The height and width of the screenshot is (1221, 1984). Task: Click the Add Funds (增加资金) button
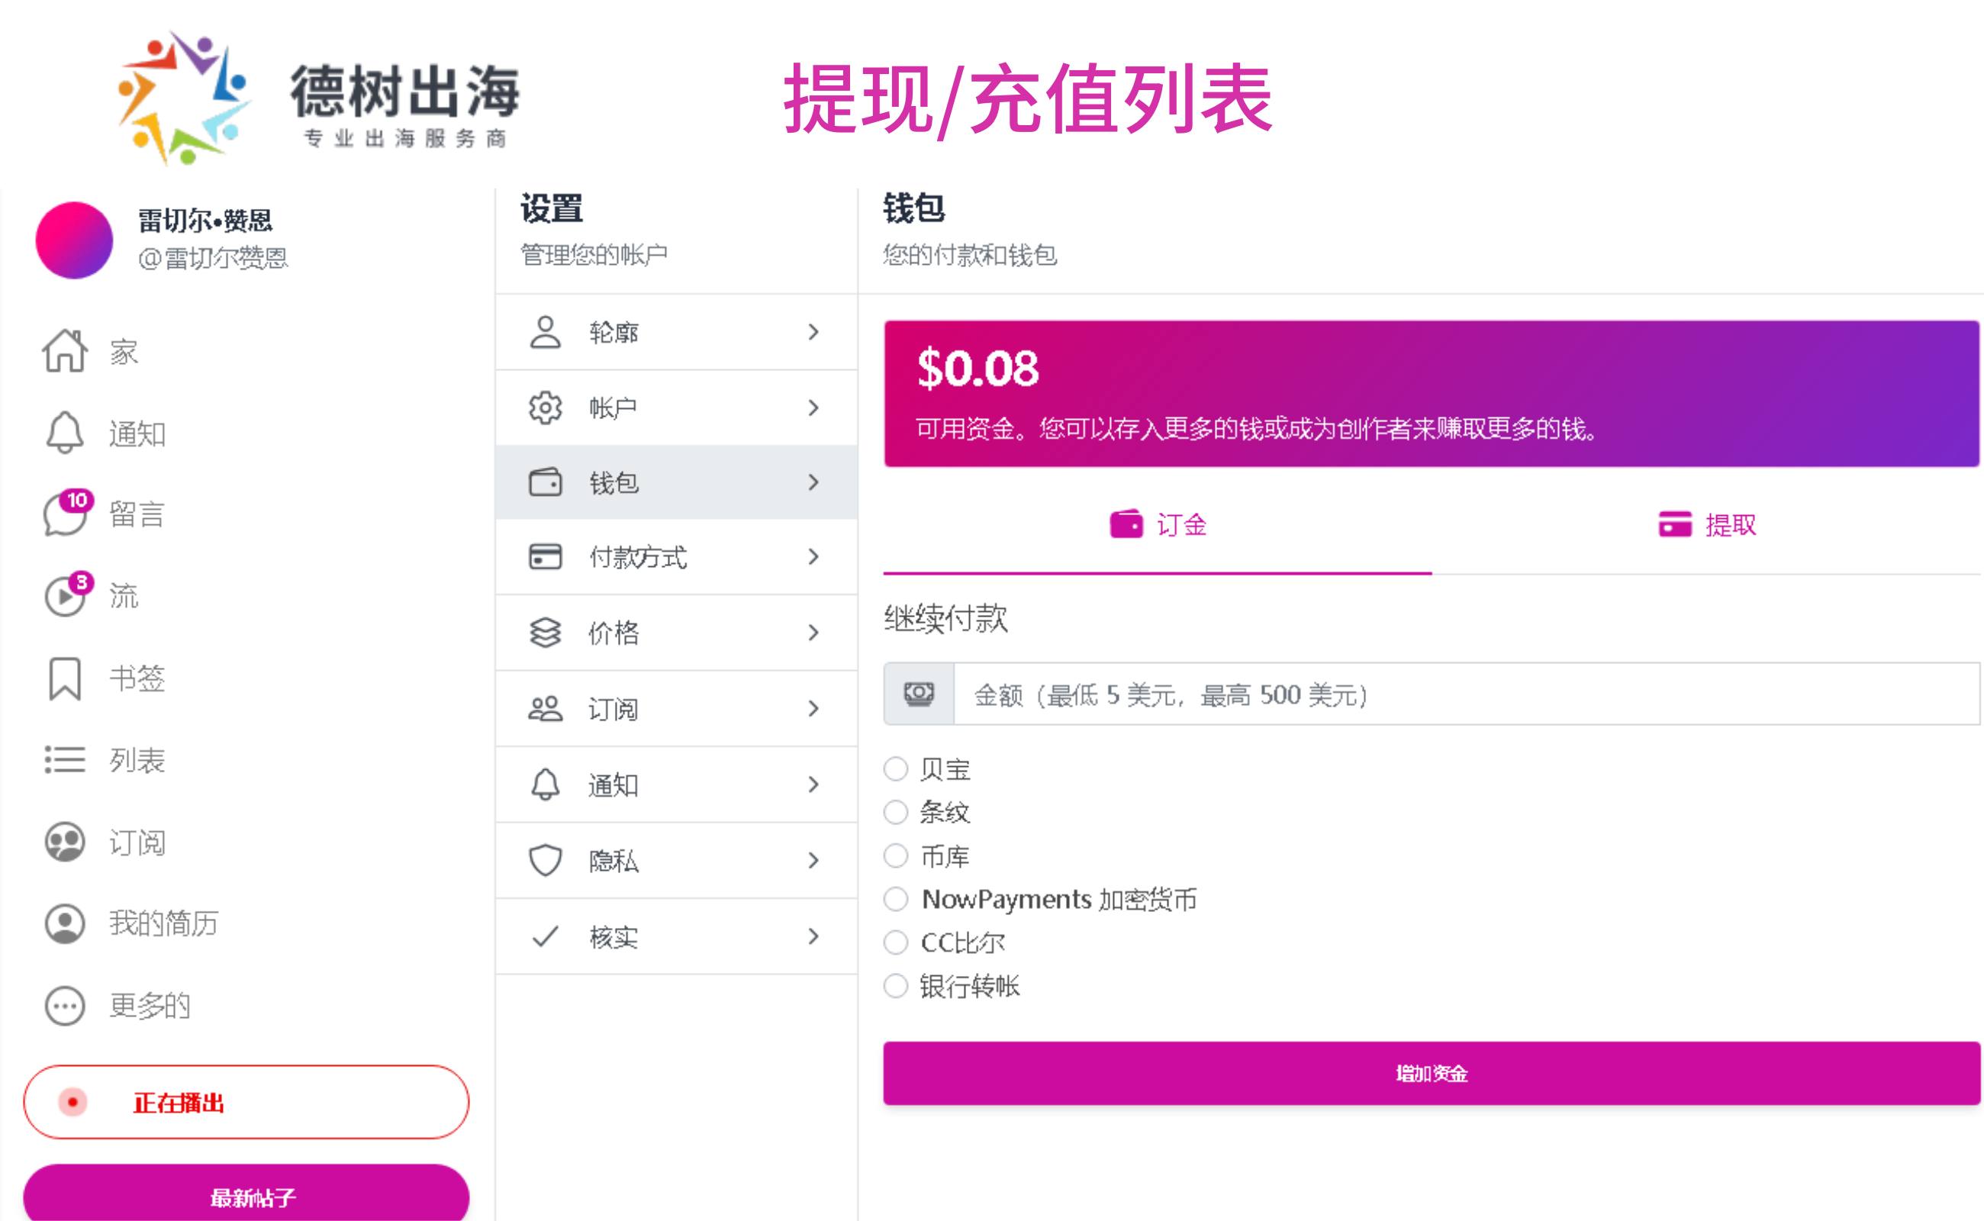[1431, 1073]
